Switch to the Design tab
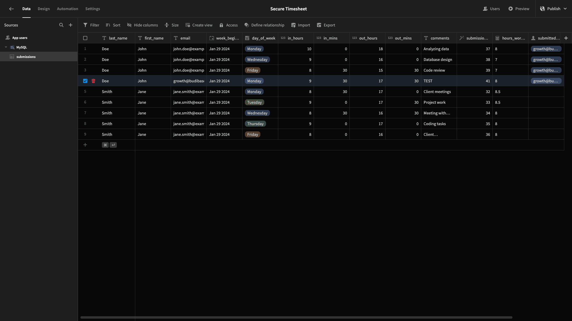This screenshot has height=321, width=572. click(44, 9)
